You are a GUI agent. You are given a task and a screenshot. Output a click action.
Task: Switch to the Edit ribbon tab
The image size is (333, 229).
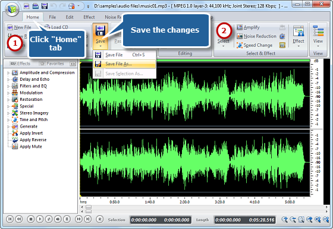click(70, 17)
